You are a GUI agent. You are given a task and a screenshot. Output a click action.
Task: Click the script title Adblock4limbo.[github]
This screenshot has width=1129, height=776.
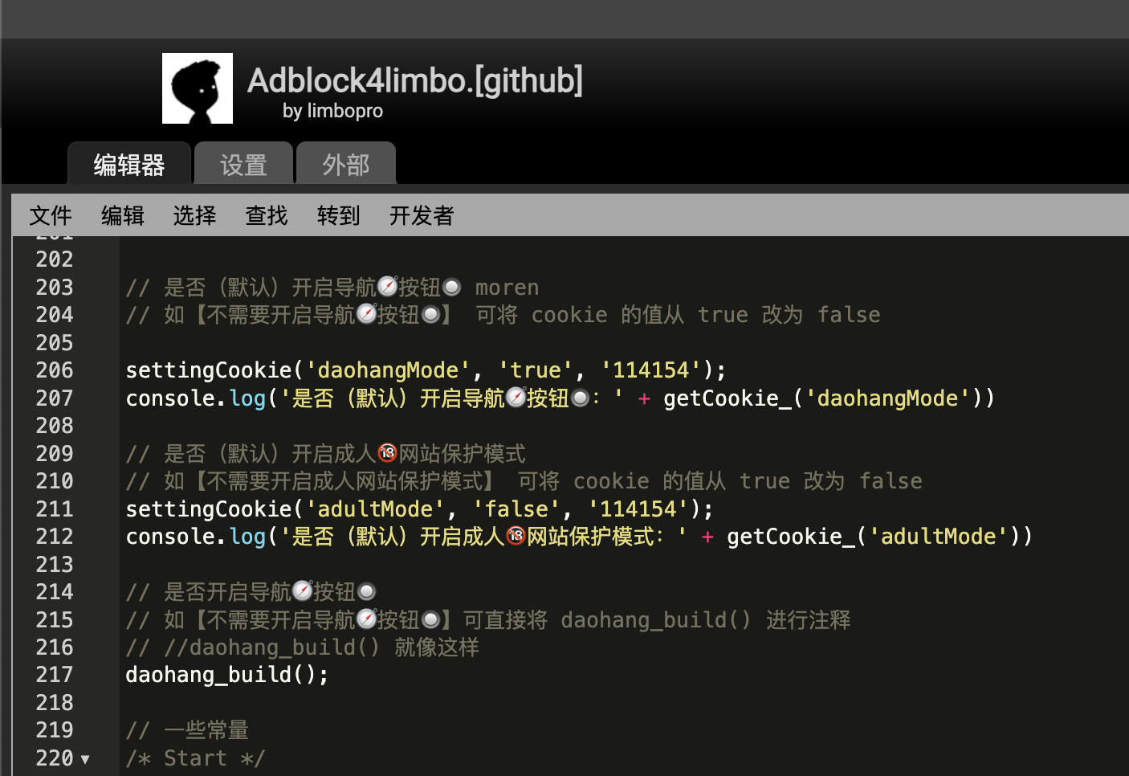pos(415,80)
